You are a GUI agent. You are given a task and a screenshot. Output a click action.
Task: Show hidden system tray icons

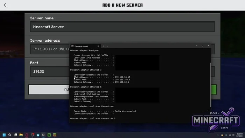click(x=218, y=135)
